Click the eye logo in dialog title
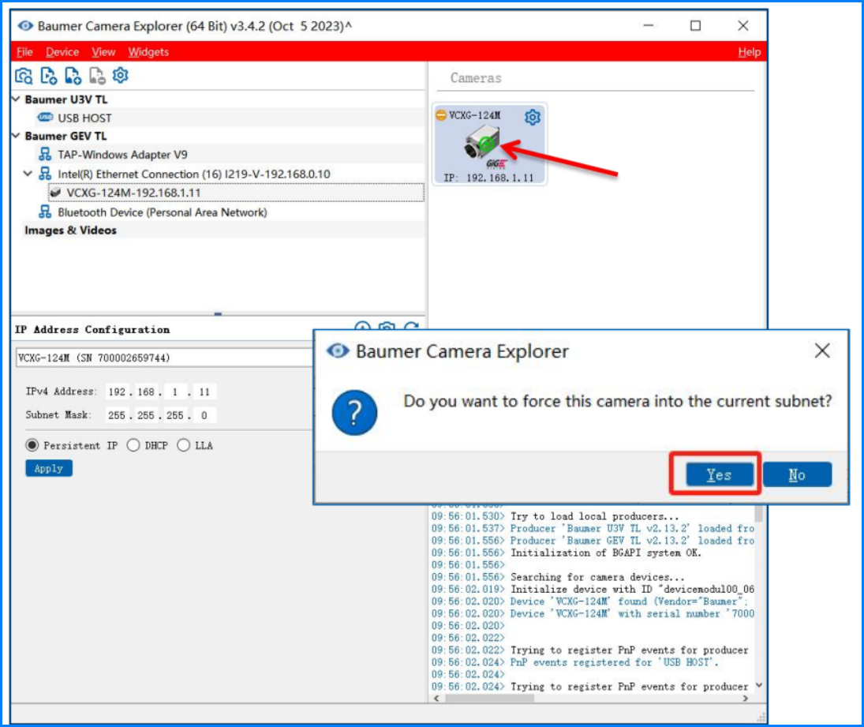 pyautogui.click(x=338, y=350)
